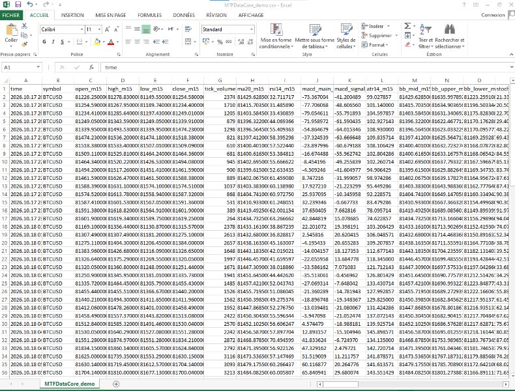
Task: Click the Clear eraser icon
Action: point(407,44)
